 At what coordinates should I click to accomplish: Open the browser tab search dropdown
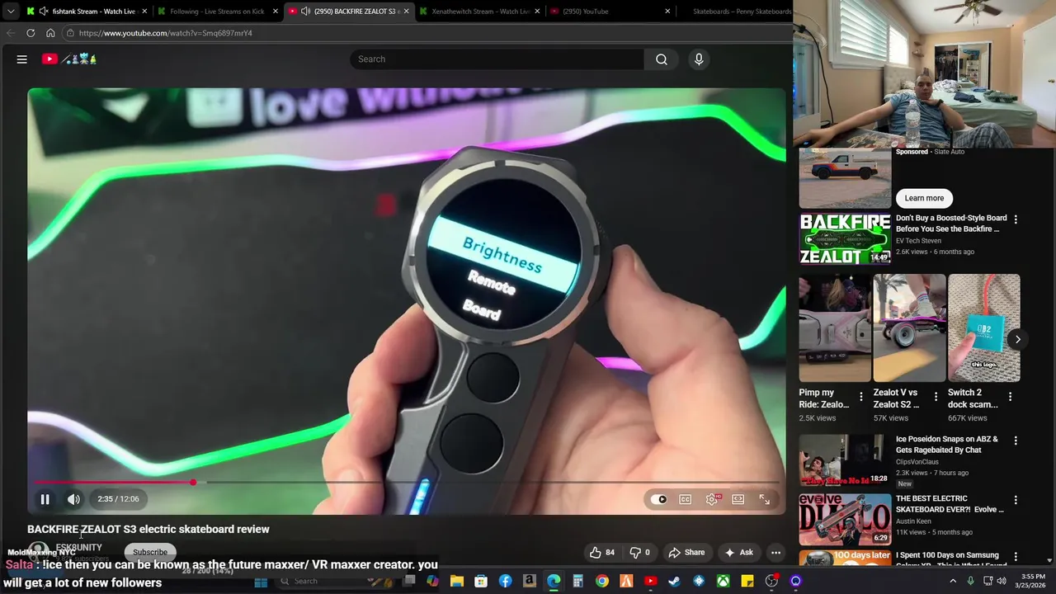point(10,12)
